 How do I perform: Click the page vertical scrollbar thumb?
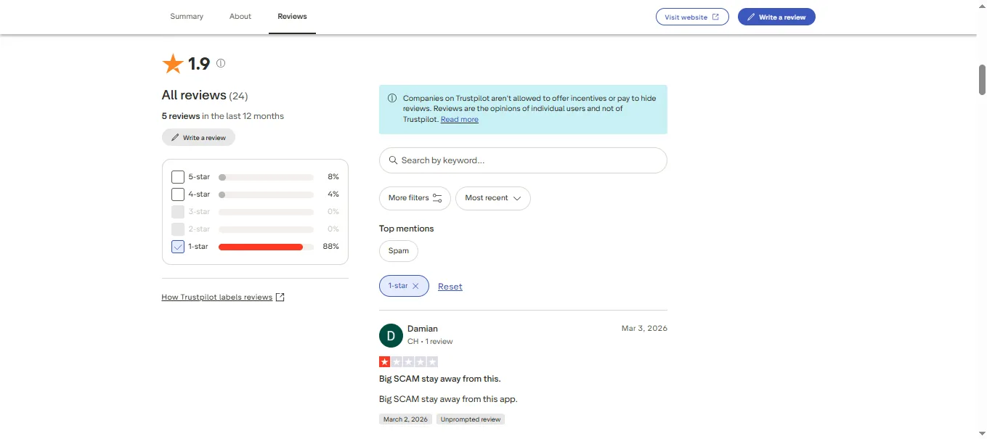(982, 79)
